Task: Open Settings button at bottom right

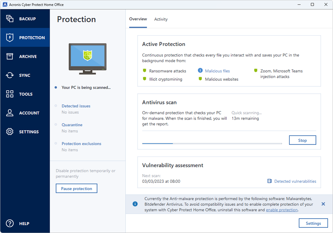Action: pyautogui.click(x=313, y=223)
